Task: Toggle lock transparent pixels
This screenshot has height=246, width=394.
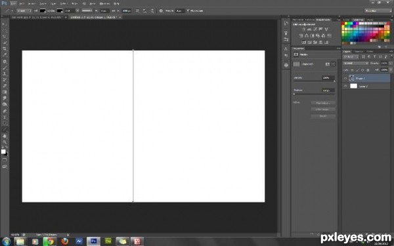Action: click(352, 70)
